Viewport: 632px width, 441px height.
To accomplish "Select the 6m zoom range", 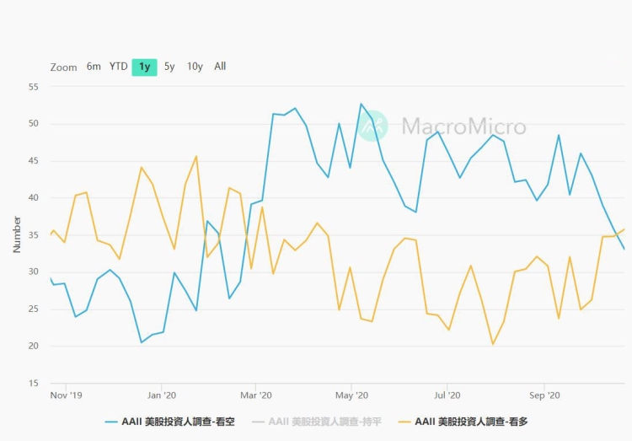I will point(94,67).
